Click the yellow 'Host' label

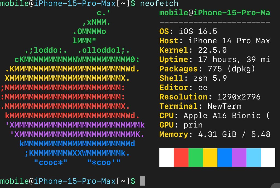point(169,41)
